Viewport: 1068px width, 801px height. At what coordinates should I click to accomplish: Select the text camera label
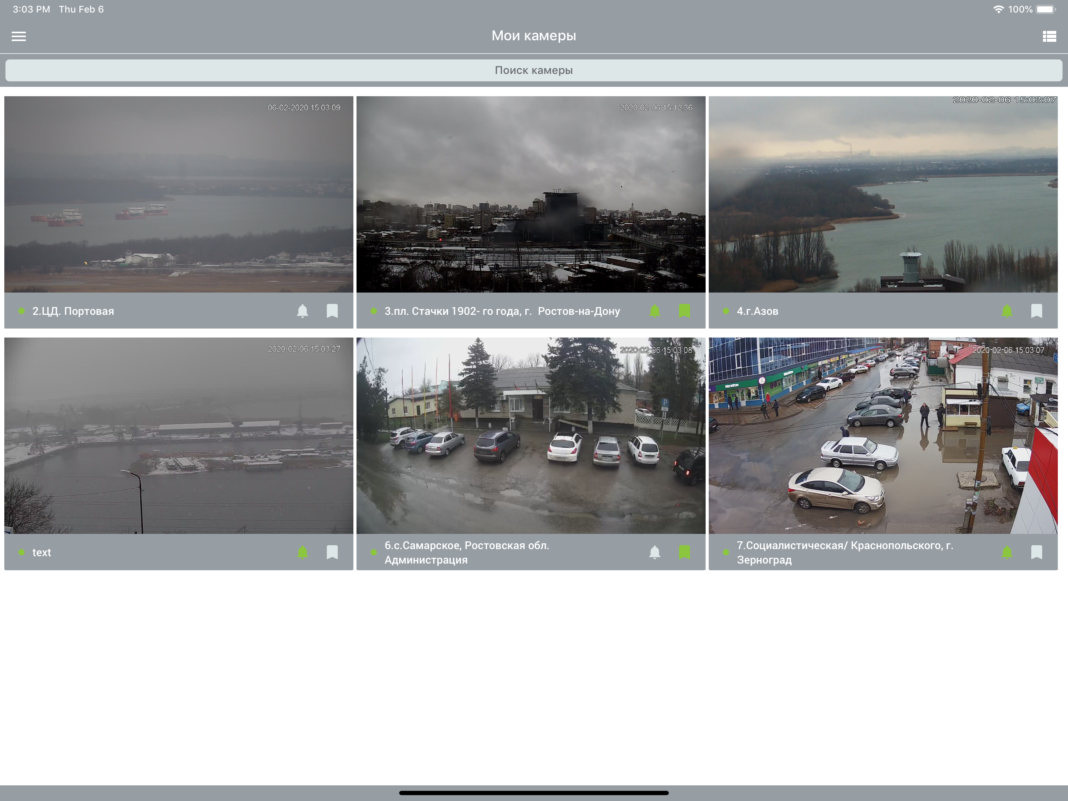(x=41, y=552)
